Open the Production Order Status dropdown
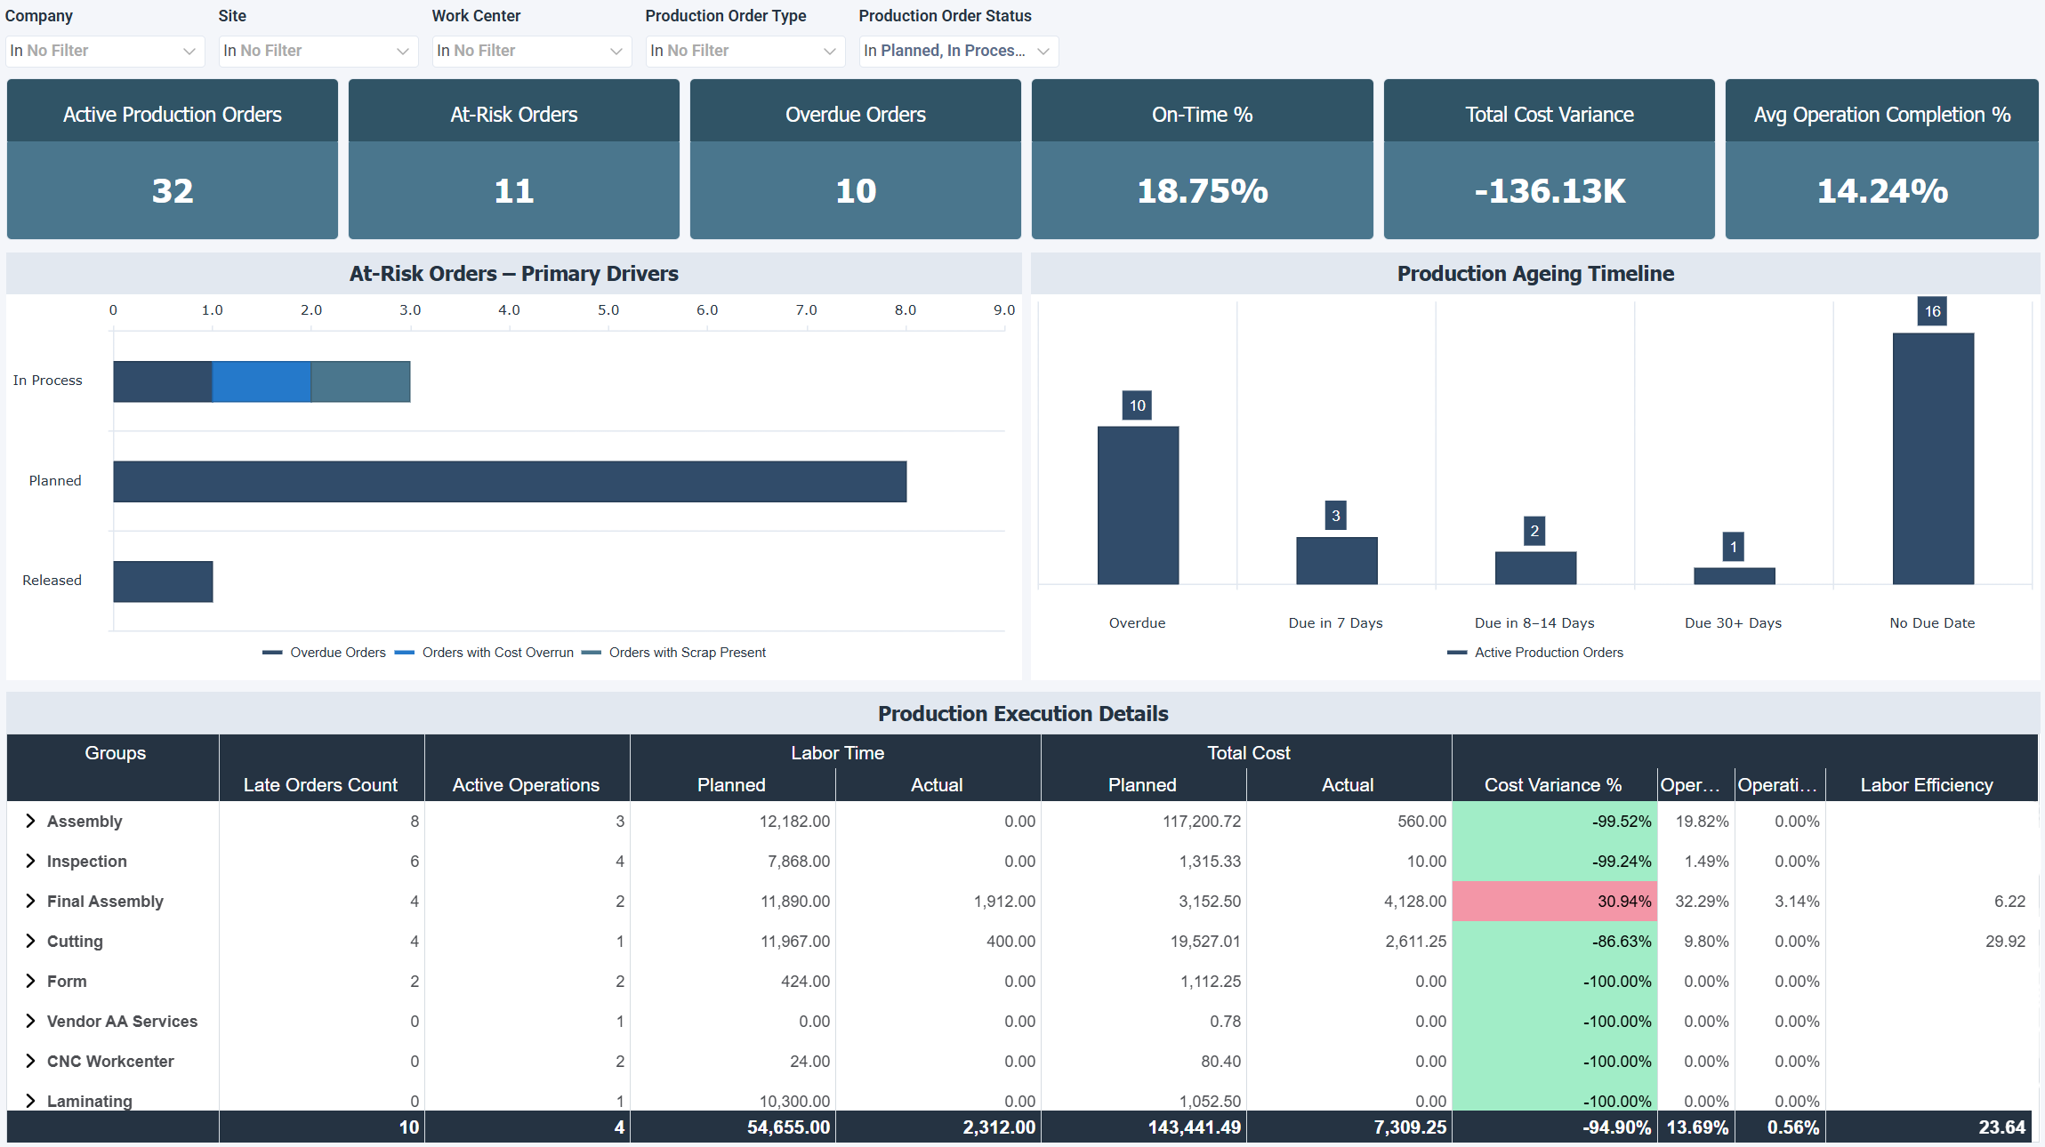 958,51
